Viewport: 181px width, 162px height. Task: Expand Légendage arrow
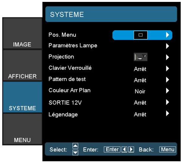click(x=167, y=113)
